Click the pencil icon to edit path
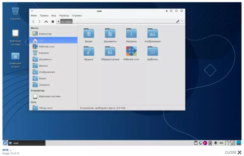244x156 pixels. (x=178, y=22)
